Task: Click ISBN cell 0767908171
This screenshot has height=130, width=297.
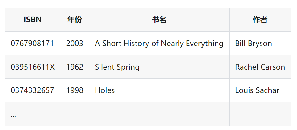Action: (33, 44)
